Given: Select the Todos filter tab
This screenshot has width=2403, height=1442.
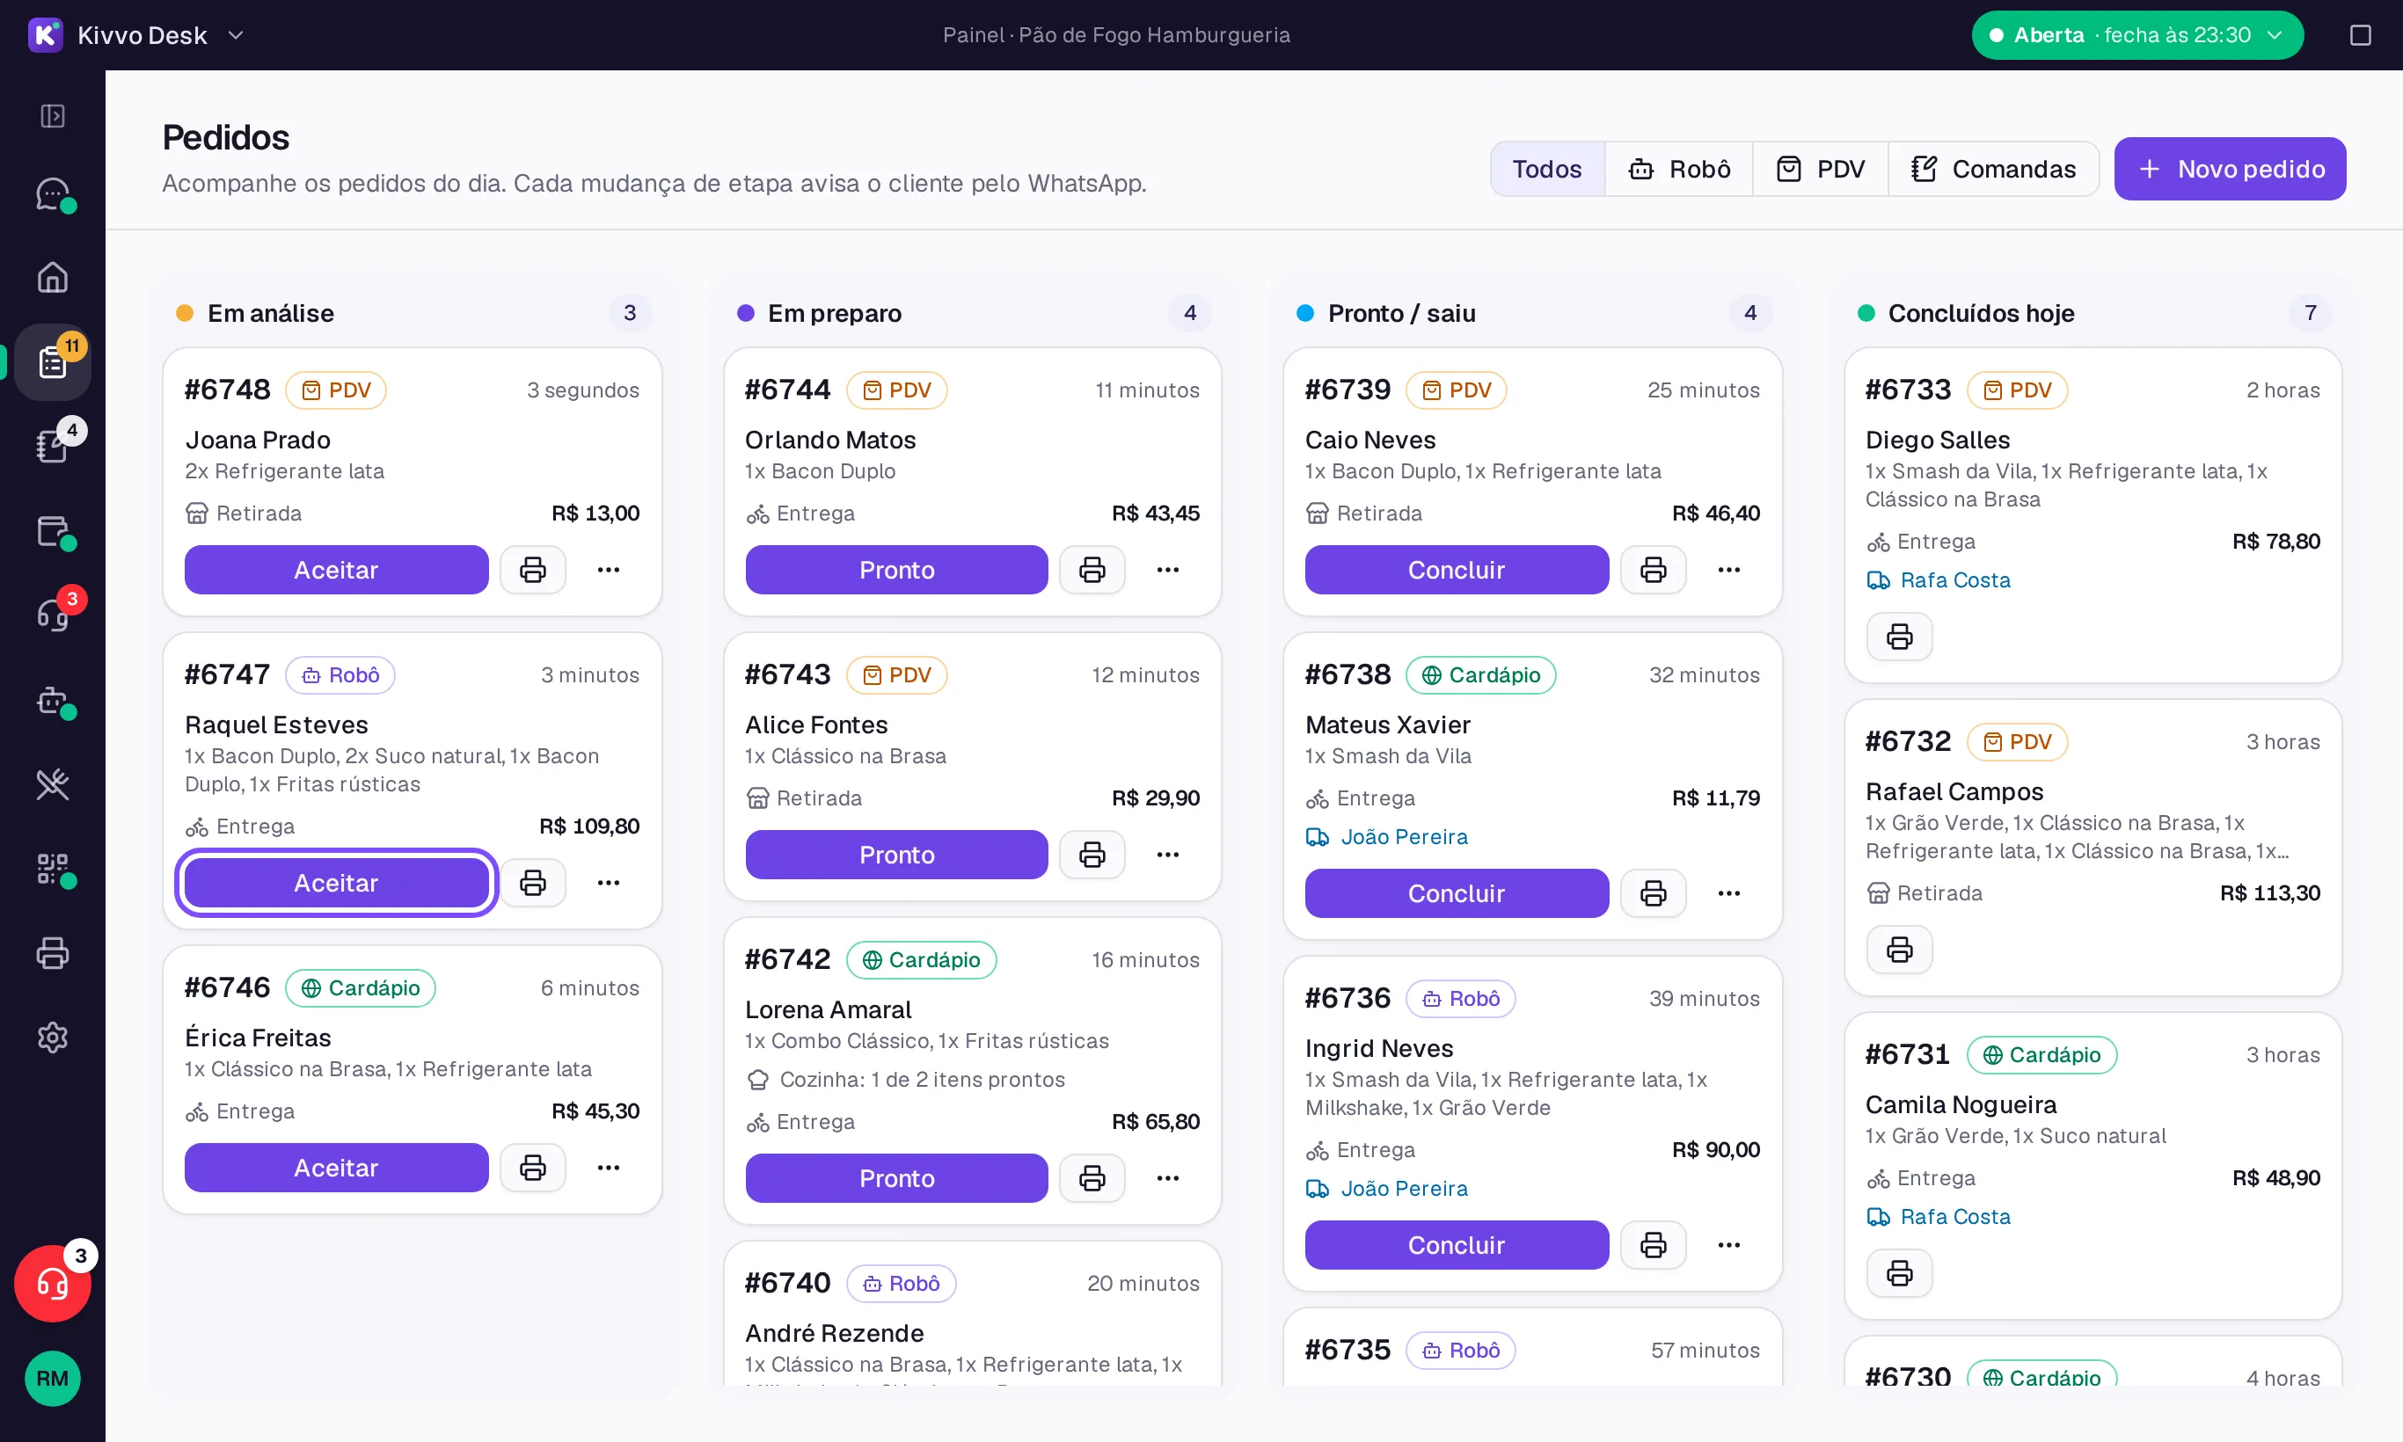Looking at the screenshot, I should (1546, 169).
